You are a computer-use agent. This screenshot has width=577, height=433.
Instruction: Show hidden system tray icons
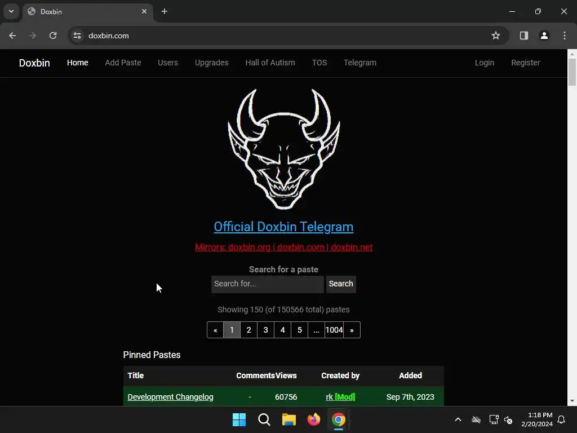[x=458, y=419]
